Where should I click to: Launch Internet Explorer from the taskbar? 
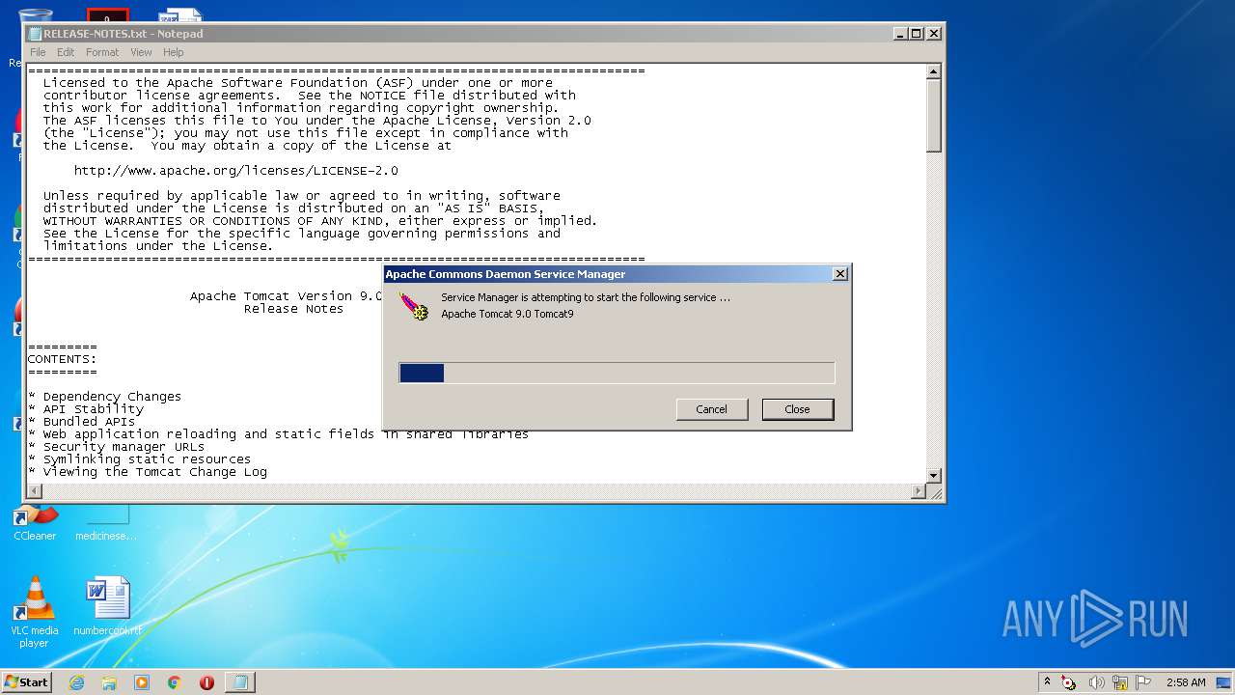pos(76,682)
